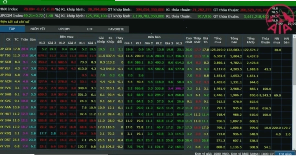296x156 pixels.
Task: Click the PVS stock symbol
Action: (8, 127)
